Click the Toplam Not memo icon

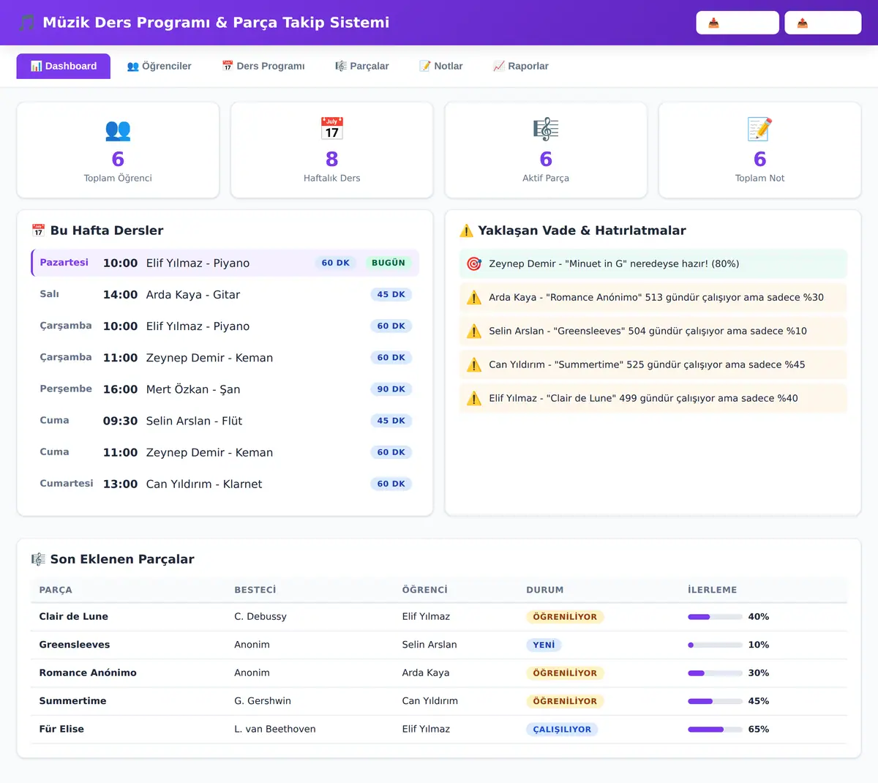(759, 130)
